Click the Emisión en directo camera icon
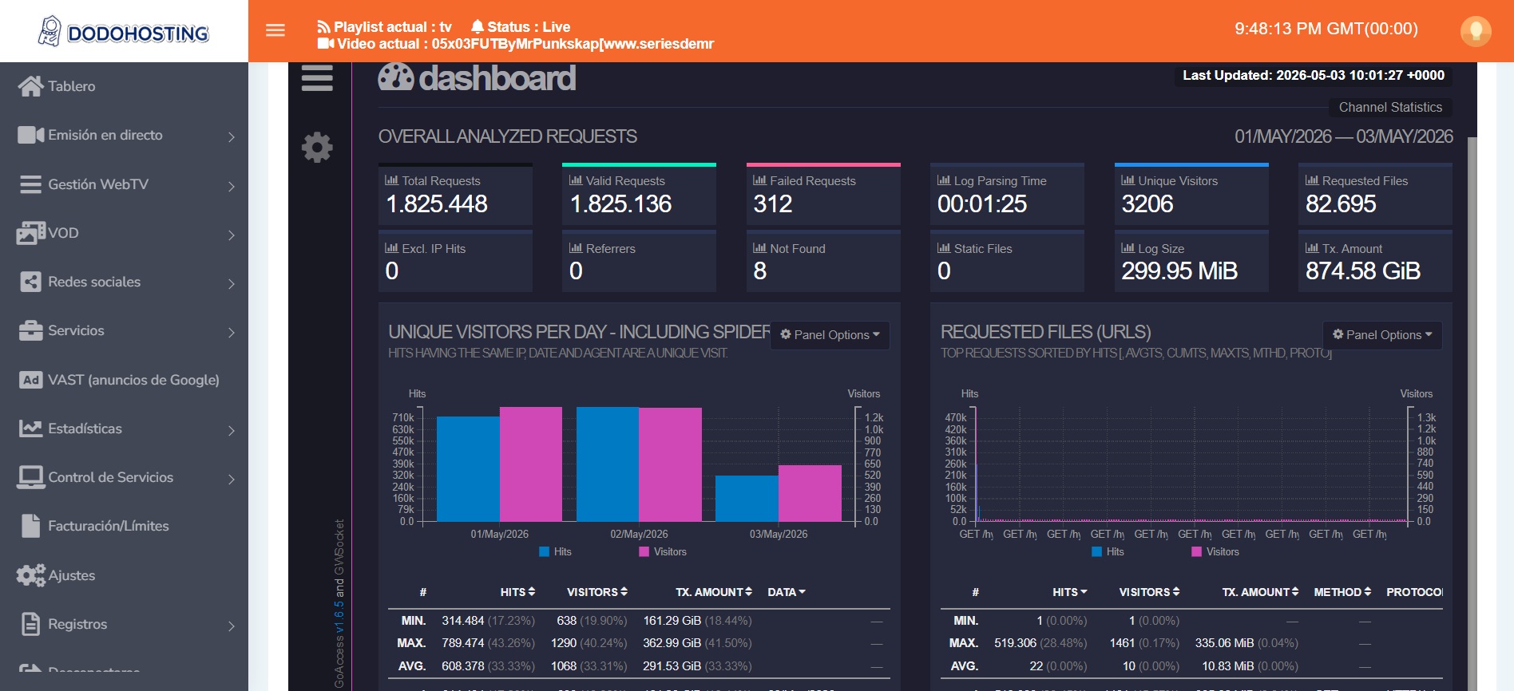Screen dimensions: 1514x691 coord(30,135)
